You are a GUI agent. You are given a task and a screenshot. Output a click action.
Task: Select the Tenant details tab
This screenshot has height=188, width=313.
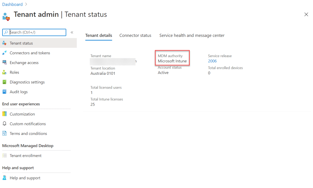99,35
